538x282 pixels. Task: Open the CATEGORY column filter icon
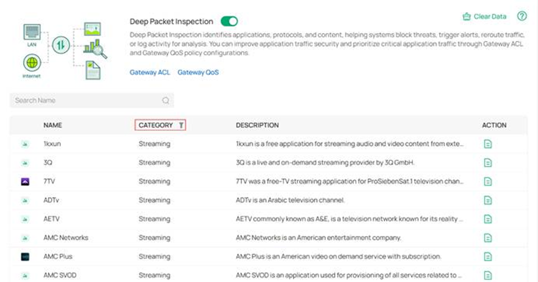coord(181,125)
